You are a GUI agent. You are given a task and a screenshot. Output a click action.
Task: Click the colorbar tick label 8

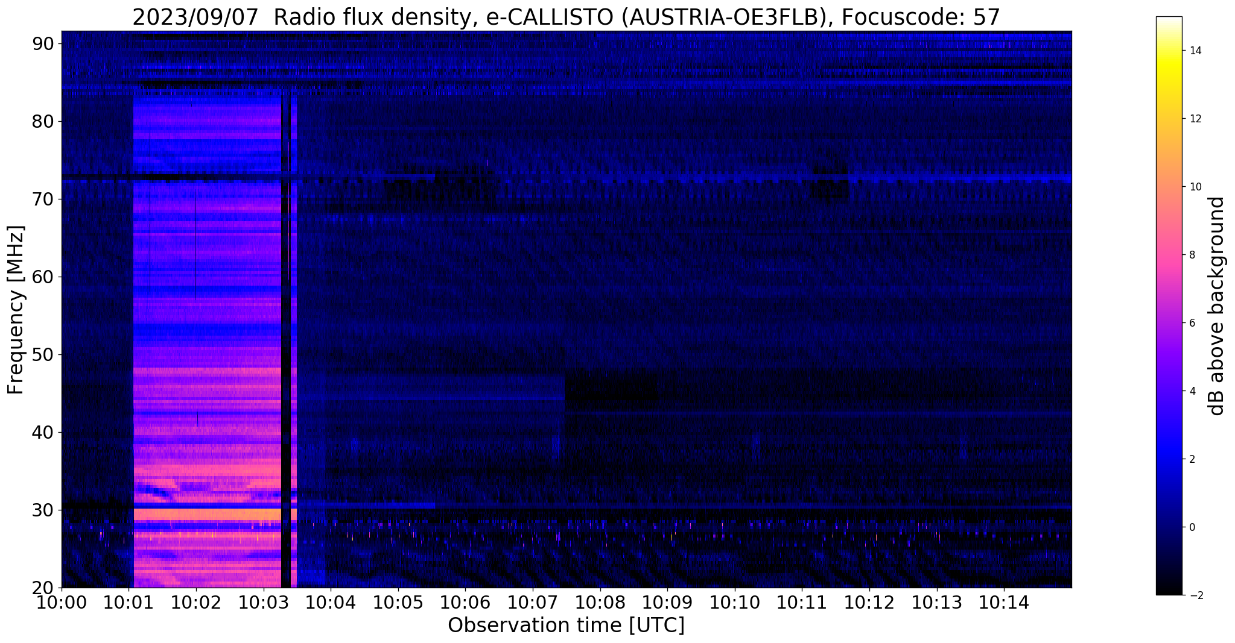point(1192,255)
